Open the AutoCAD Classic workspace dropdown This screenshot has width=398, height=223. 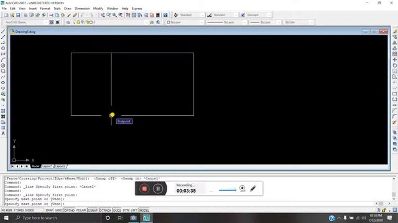[25, 22]
